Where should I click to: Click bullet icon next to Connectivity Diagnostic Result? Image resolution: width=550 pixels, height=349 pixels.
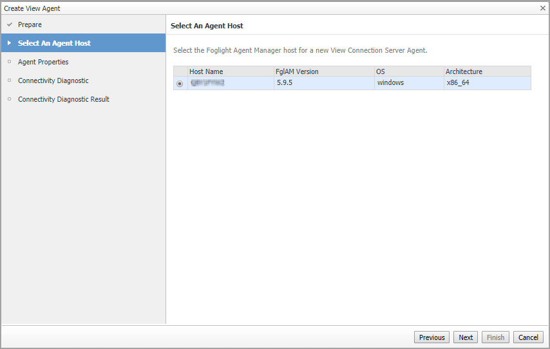9,99
